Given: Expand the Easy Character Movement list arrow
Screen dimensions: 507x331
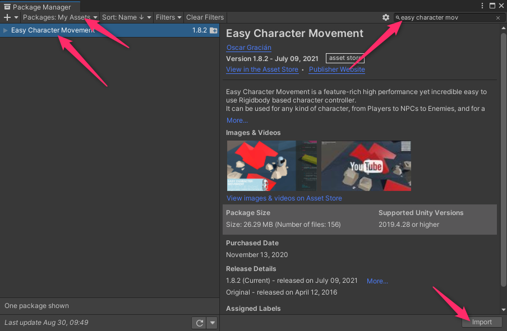Looking at the screenshot, I should [x=6, y=30].
